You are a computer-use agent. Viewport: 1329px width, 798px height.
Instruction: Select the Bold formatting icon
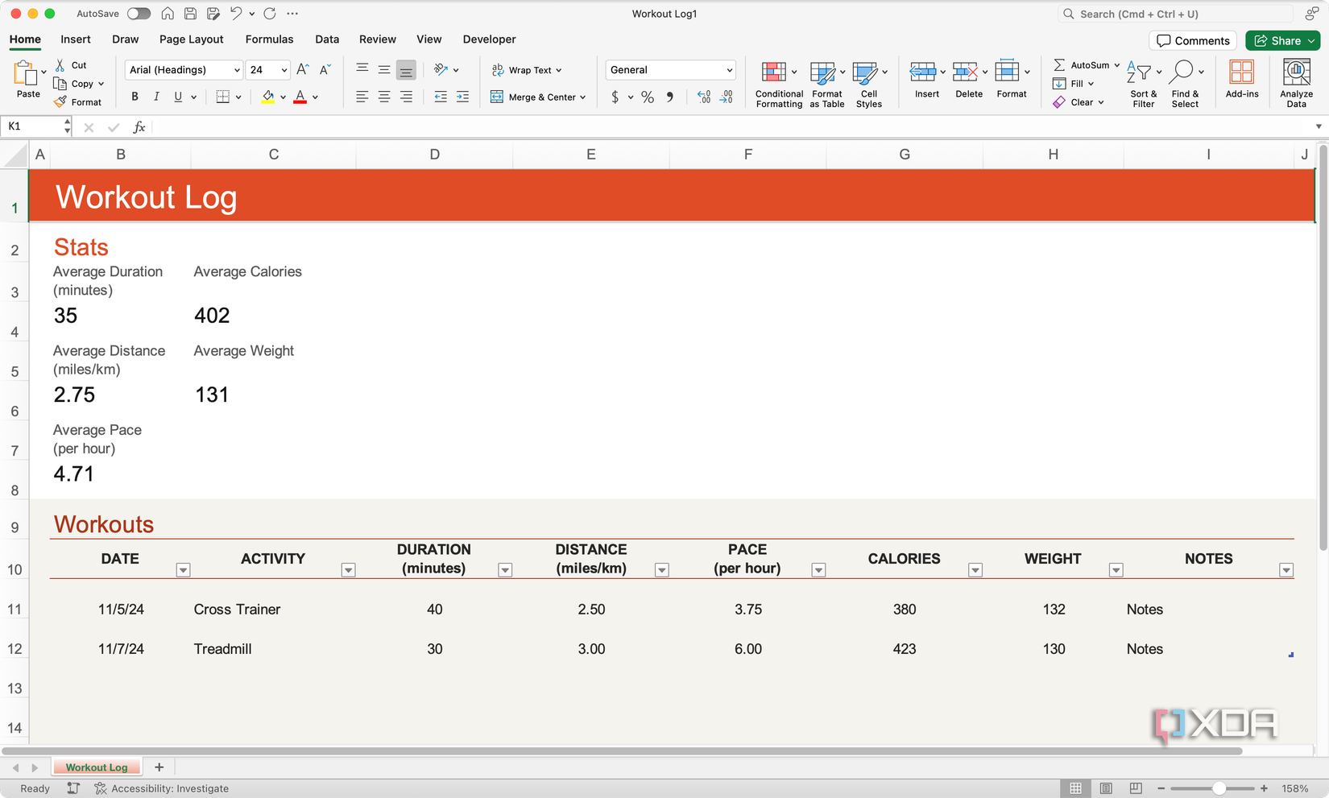coord(135,97)
